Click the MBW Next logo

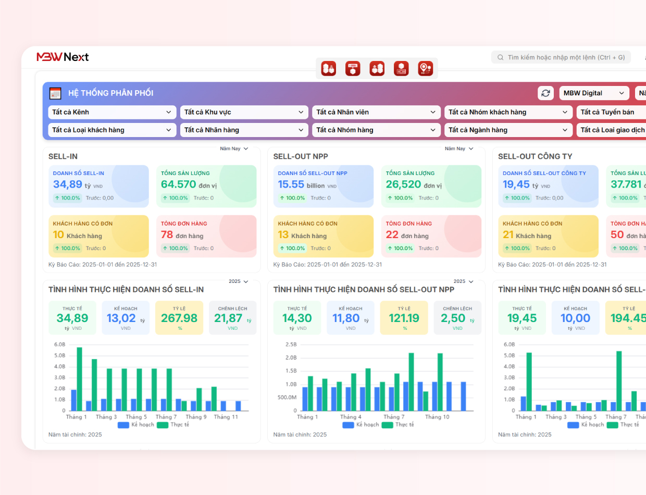(x=63, y=57)
